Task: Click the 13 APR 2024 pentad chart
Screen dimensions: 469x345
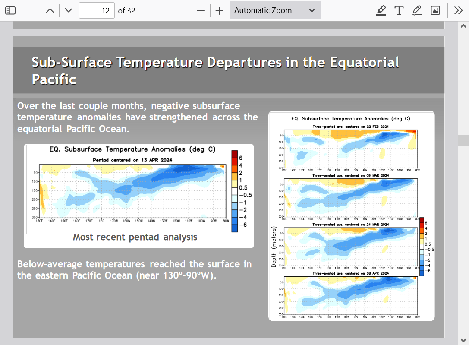Action: (x=132, y=191)
